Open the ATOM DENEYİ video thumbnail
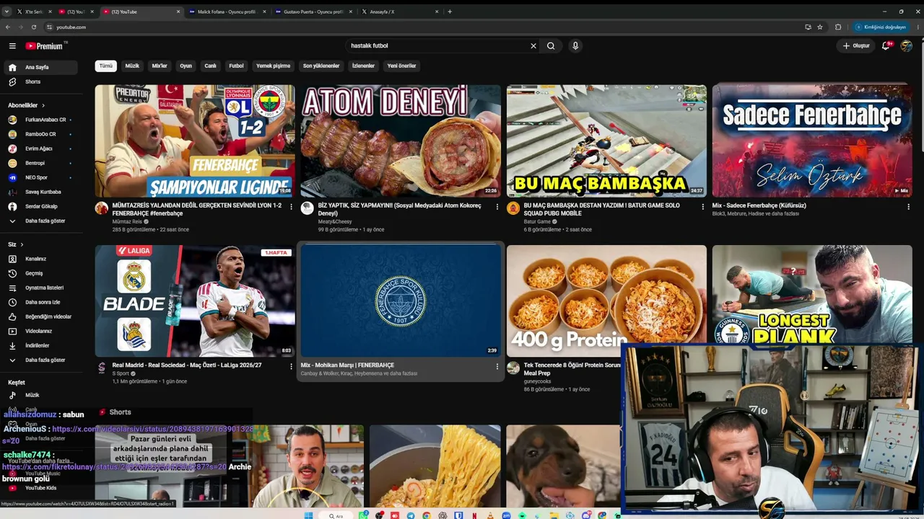 pyautogui.click(x=401, y=141)
